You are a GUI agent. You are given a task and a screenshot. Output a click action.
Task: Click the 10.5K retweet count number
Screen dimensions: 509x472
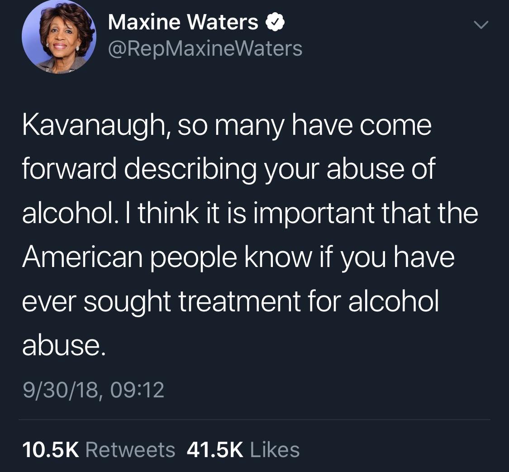pyautogui.click(x=51, y=450)
